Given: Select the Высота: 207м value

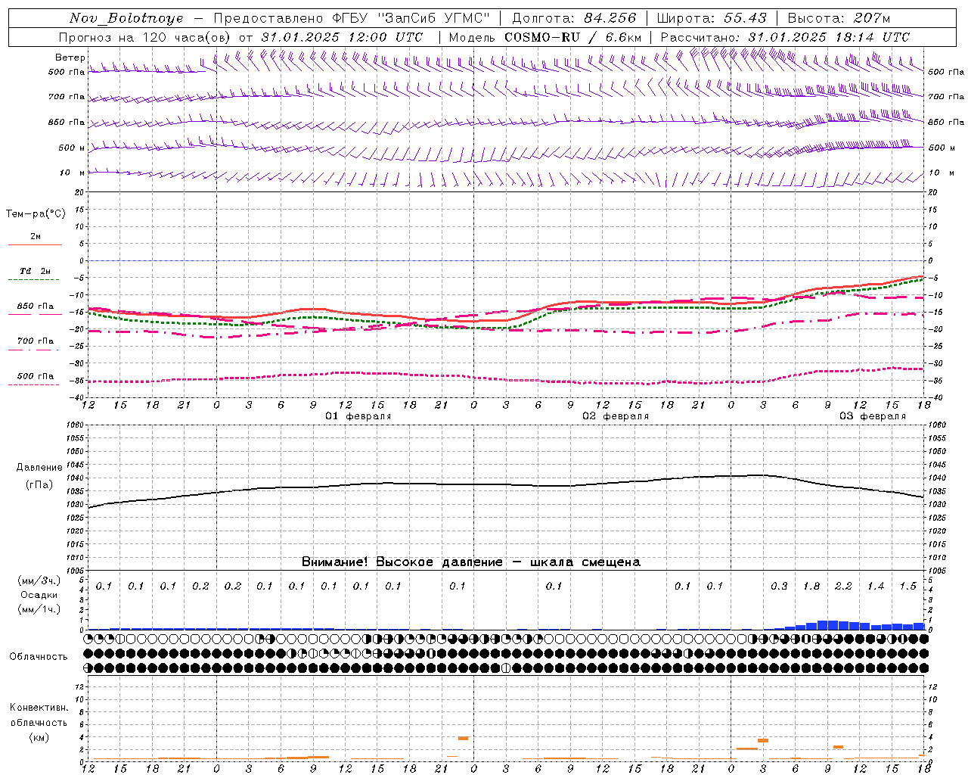Looking at the screenshot, I should click(x=839, y=18).
